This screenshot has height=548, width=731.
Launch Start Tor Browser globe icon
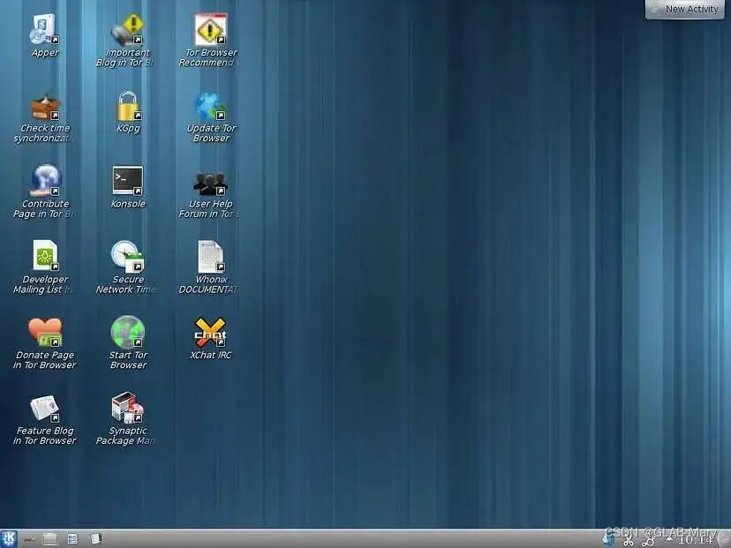pos(128,333)
